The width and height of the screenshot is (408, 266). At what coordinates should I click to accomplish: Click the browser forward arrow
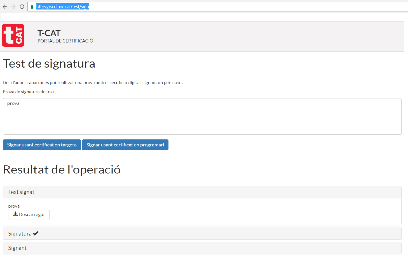[x=13, y=7]
